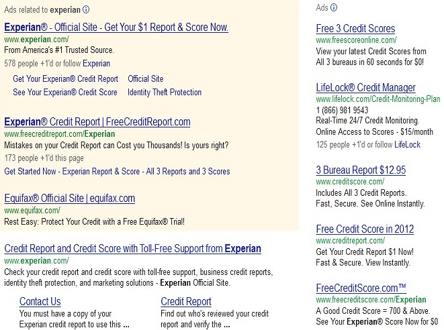Image resolution: width=444 pixels, height=330 pixels.
Task: Open the 'Identity Theft Protection' sitelink
Action: click(x=165, y=93)
